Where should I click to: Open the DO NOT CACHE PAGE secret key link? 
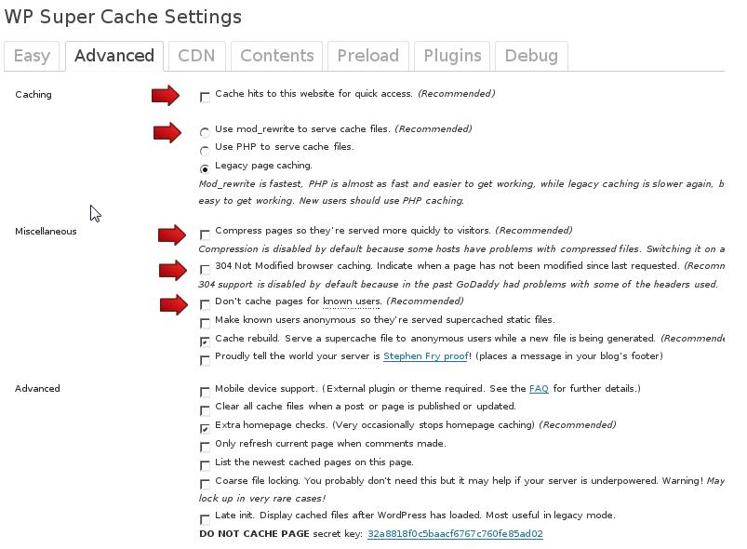click(x=455, y=534)
